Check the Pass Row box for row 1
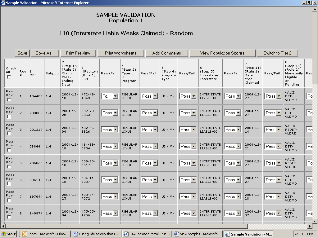This screenshot has height=238, width=318. pos(9,100)
